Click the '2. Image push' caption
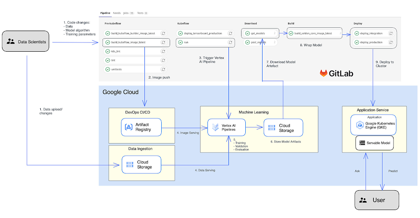 159,77
